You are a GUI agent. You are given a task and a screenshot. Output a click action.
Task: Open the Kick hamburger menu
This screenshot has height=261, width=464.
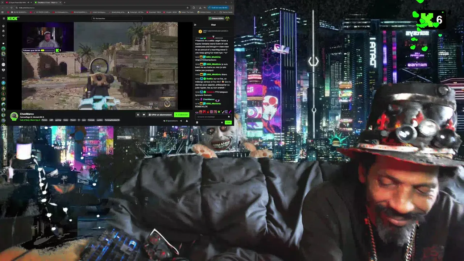(x=4, y=18)
